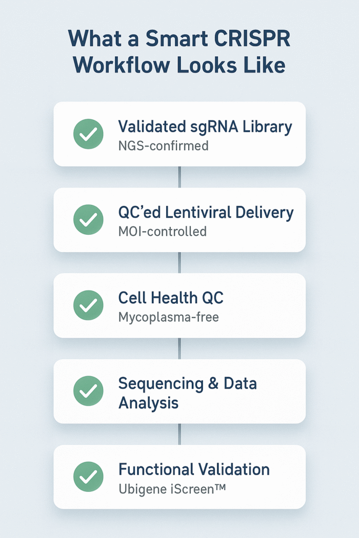Open the Validated sgRNA Library heading
359x538 pixels.
[205, 127]
